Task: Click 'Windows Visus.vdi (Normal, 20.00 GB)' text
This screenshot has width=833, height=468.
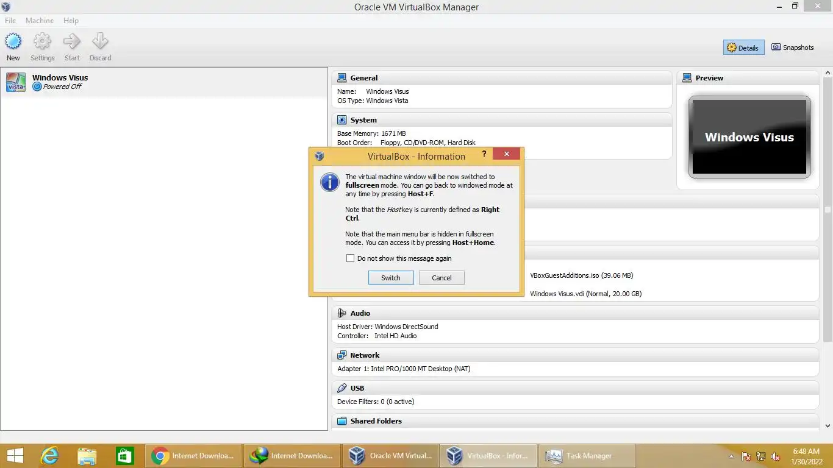Action: coord(585,294)
